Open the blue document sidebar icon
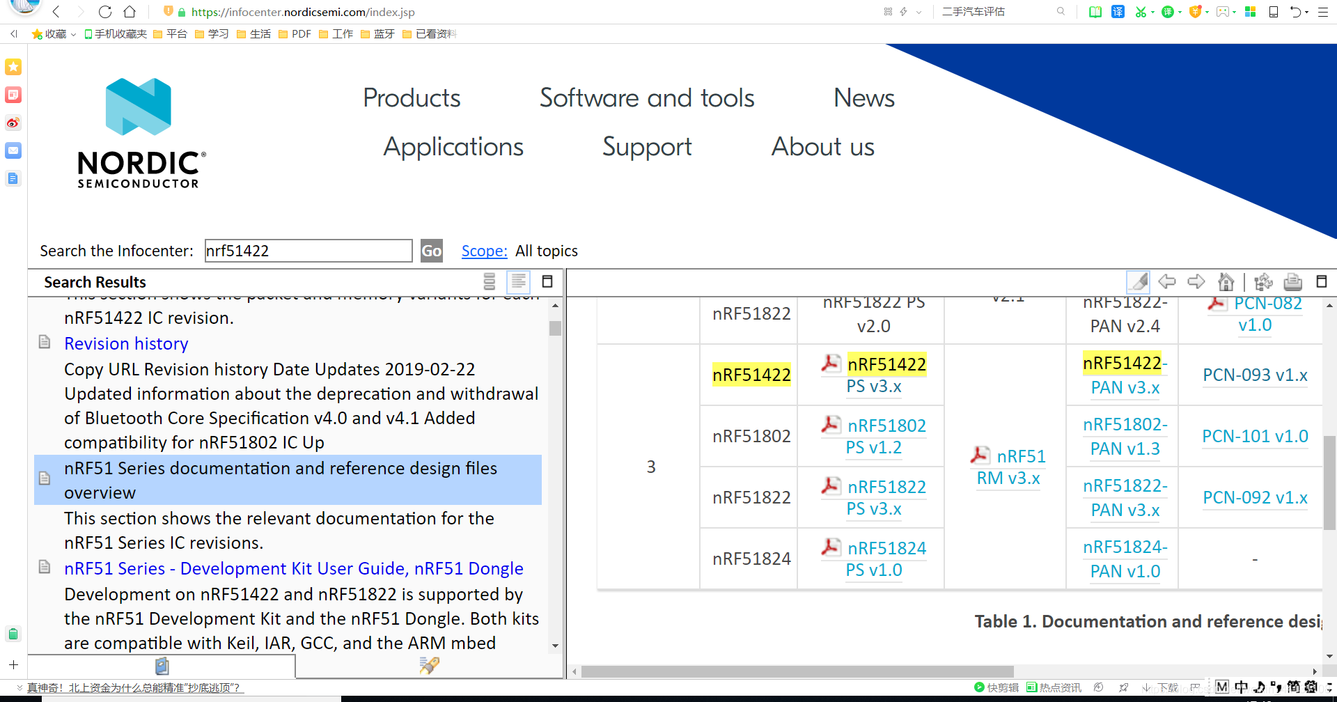Viewport: 1337px width, 702px height. 13,178
